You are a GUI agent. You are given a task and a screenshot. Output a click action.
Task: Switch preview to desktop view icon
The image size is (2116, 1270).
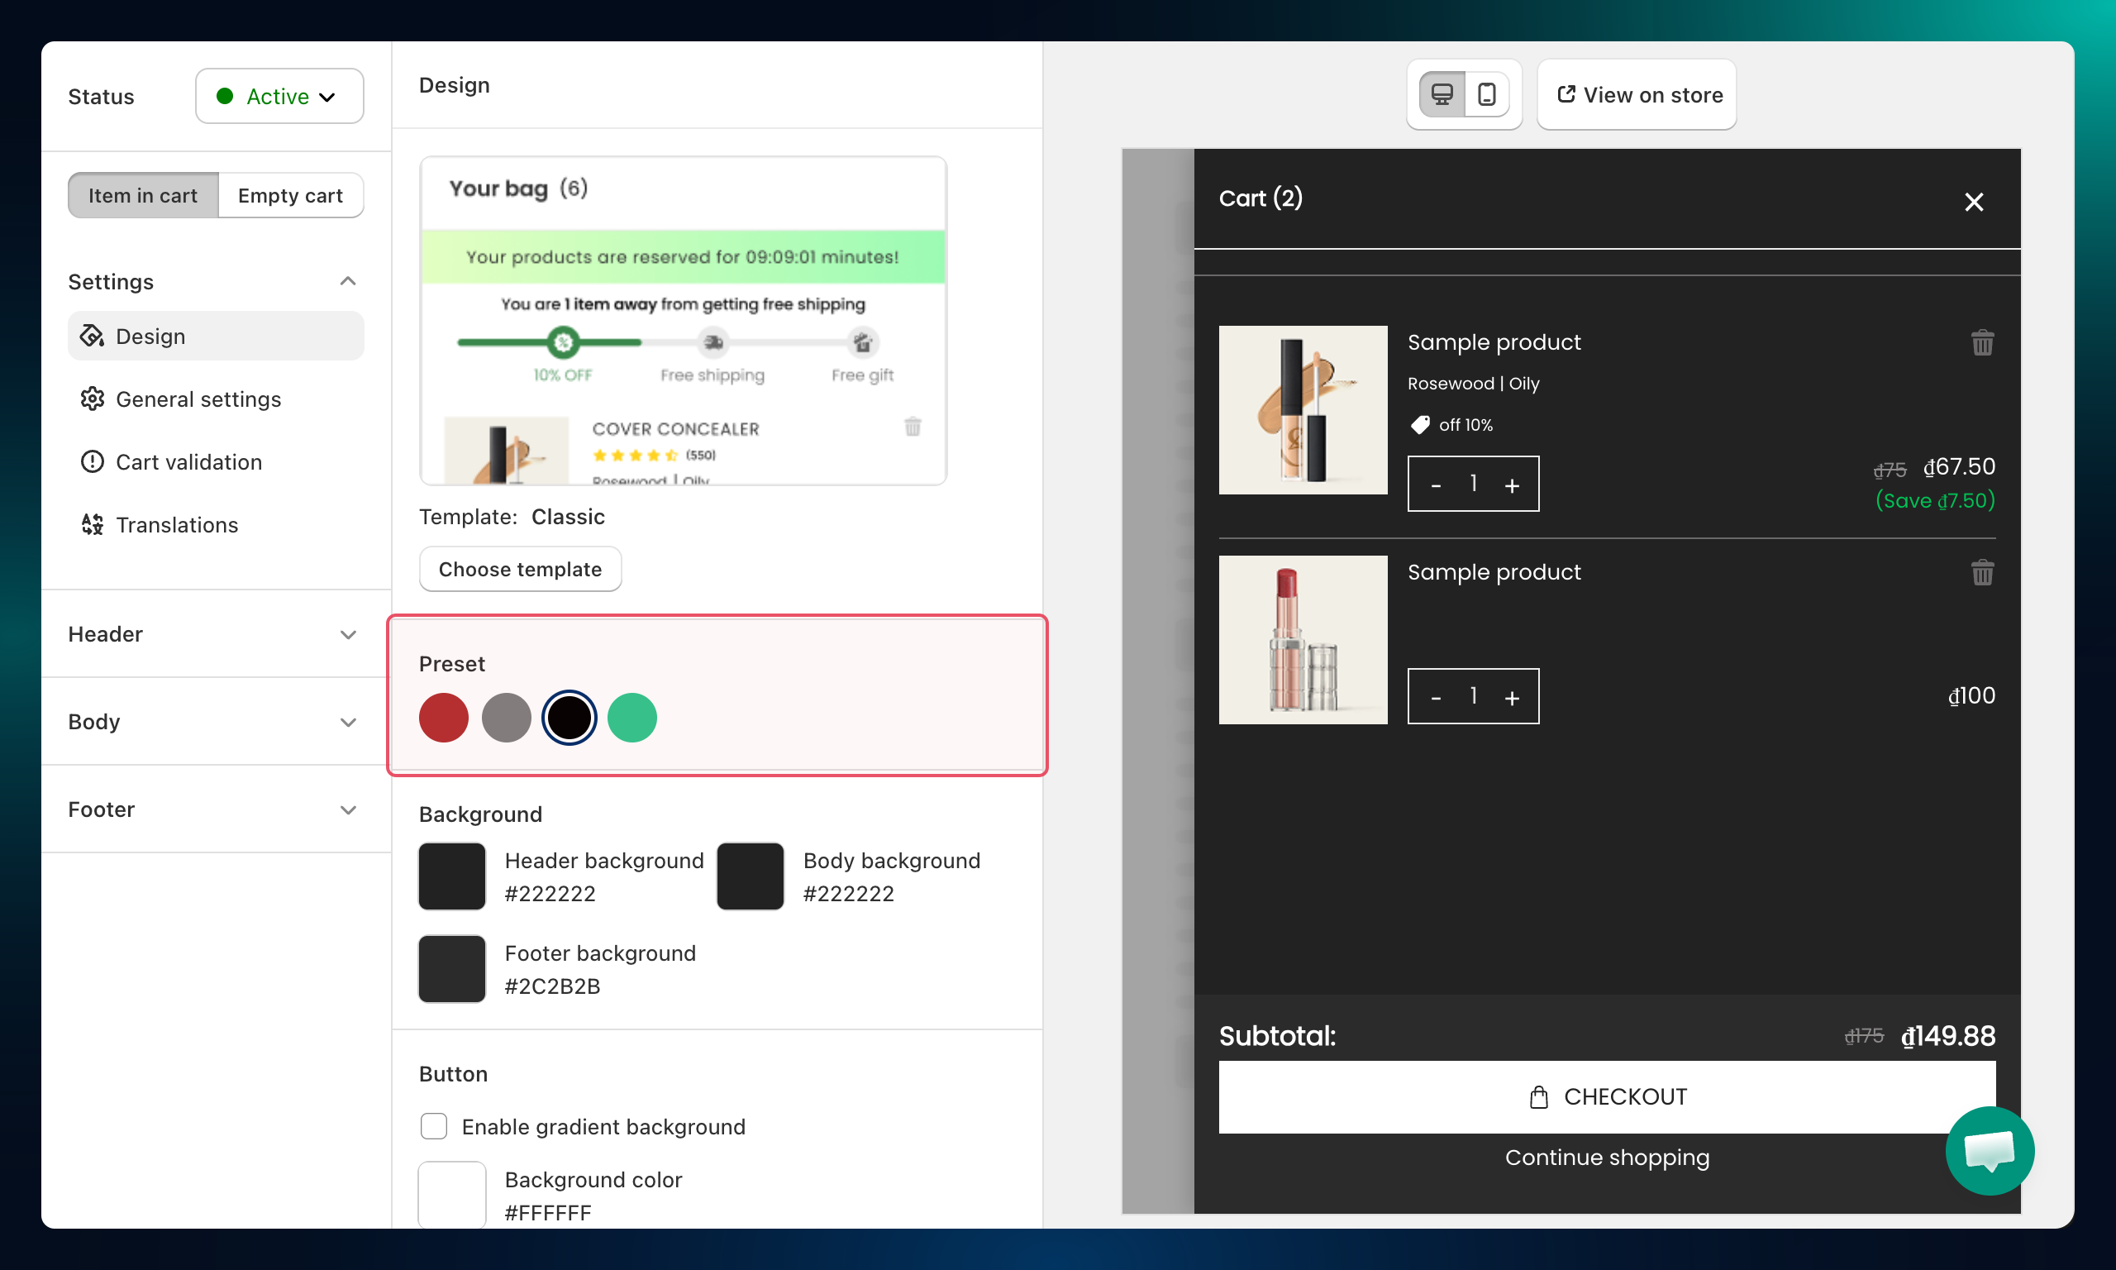click(x=1442, y=94)
